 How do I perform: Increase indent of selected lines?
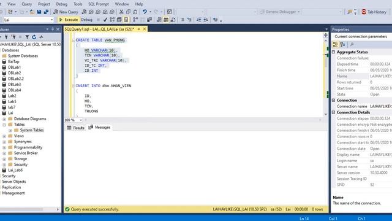pyautogui.click(x=206, y=20)
